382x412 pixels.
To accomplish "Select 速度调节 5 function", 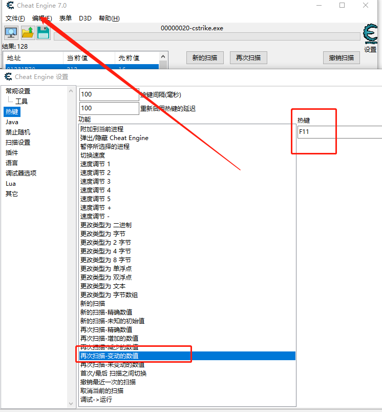I will [95, 199].
